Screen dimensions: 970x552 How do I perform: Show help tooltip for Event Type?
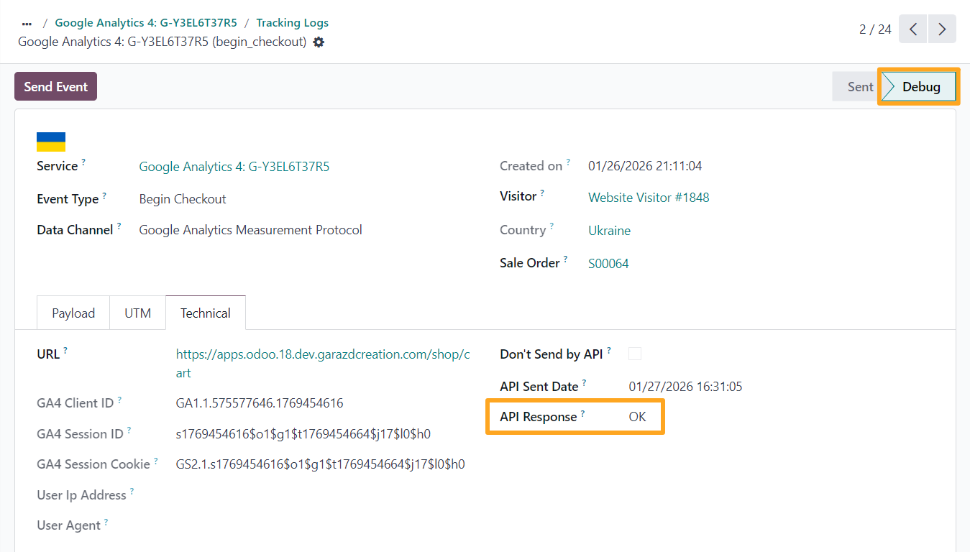coord(104,195)
